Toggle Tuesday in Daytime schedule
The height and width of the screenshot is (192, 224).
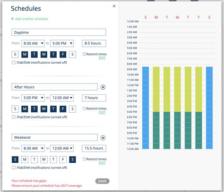coord(34,54)
